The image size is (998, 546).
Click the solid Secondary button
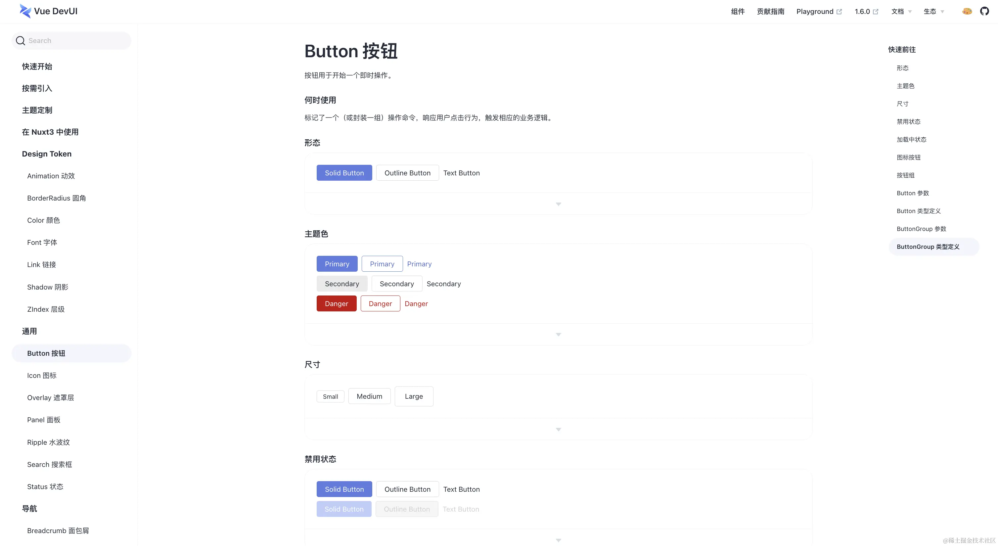coord(342,284)
